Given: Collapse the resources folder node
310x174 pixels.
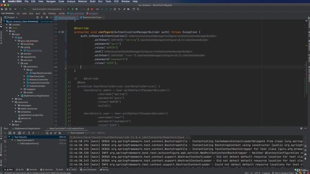Looking at the screenshot, I should (x=13, y=102).
